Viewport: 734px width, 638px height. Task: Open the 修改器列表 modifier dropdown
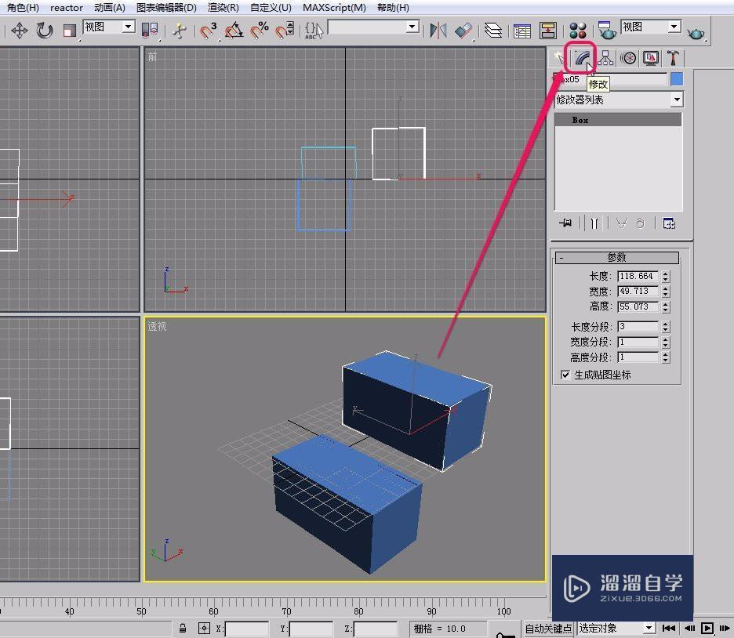[x=618, y=100]
